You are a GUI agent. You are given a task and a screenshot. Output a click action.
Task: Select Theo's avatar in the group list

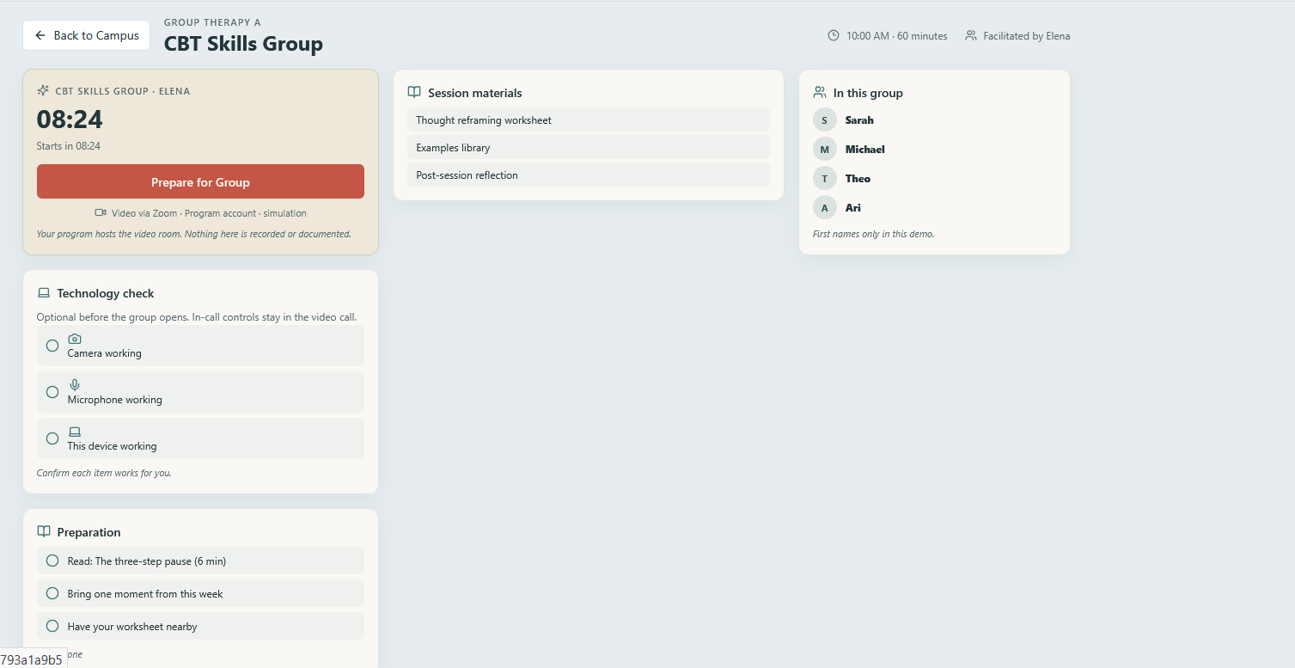825,178
